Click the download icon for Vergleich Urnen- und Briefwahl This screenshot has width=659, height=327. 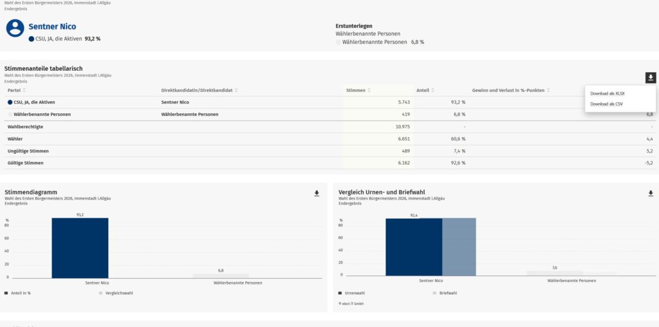651,193
